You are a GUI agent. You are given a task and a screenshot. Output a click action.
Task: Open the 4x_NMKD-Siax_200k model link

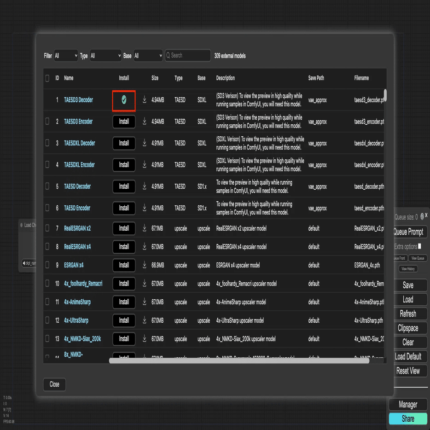tap(82, 339)
